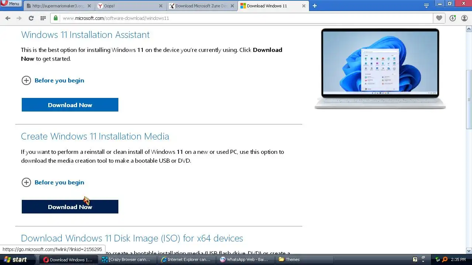This screenshot has width=472, height=265.
Task: Expand Before you begin under Installation Assistant
Action: click(53, 80)
